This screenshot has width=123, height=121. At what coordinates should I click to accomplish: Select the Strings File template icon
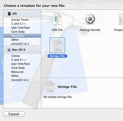point(57,45)
